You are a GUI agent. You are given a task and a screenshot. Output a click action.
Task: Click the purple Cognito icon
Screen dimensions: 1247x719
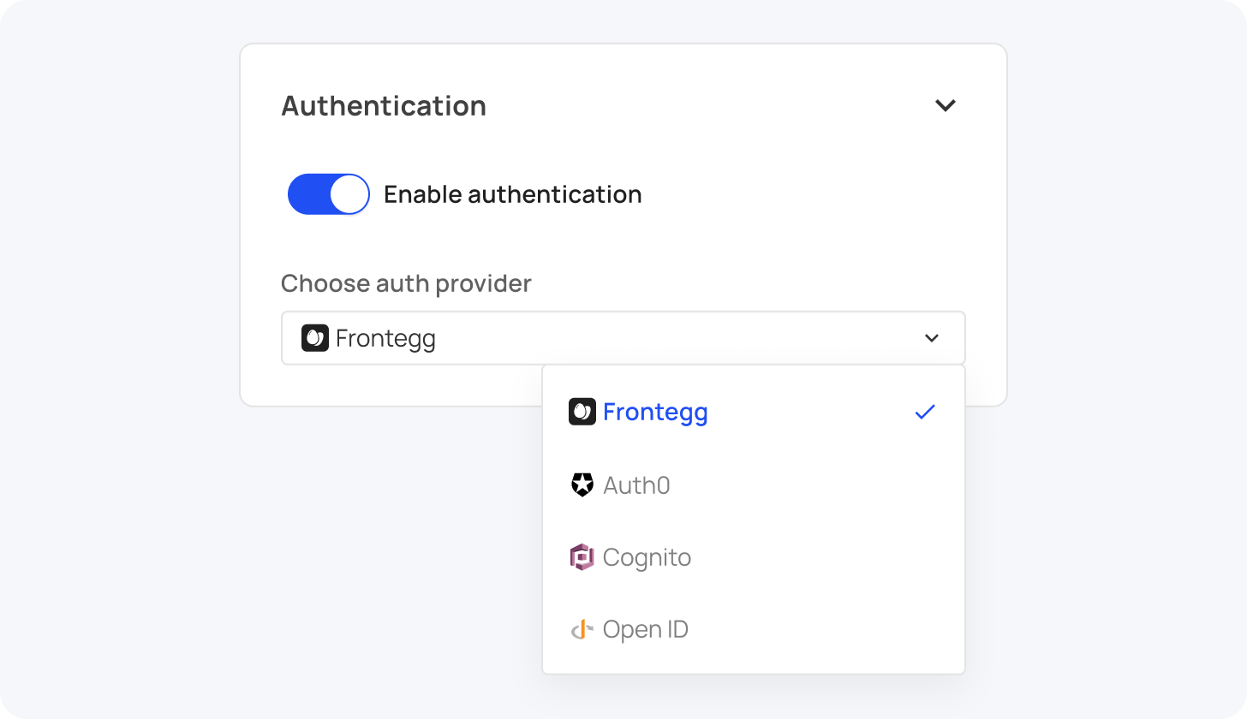(582, 557)
